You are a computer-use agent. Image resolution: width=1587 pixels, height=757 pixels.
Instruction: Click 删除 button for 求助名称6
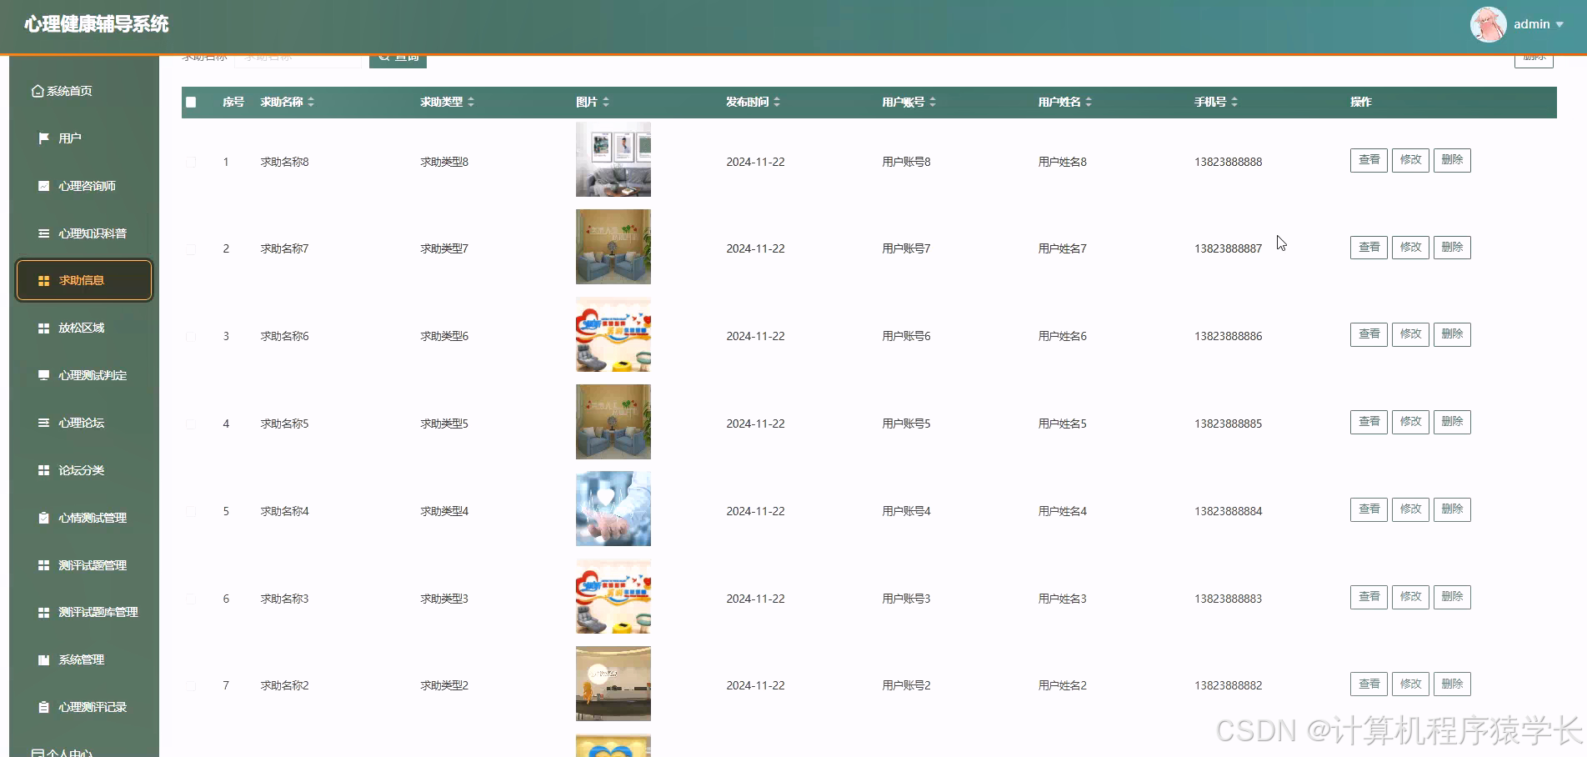coord(1452,334)
